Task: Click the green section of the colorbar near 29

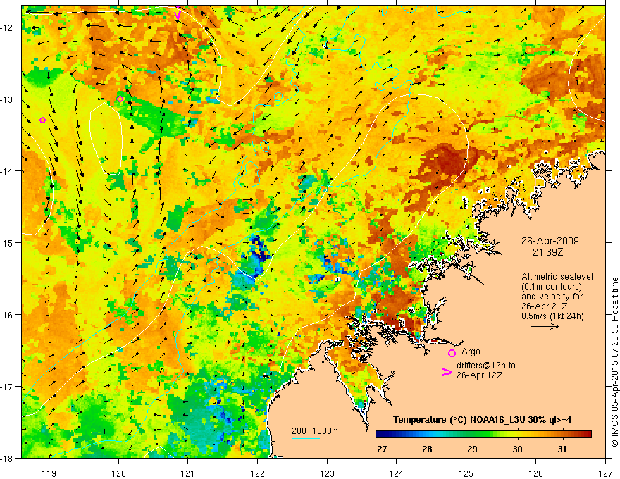Action: point(472,435)
